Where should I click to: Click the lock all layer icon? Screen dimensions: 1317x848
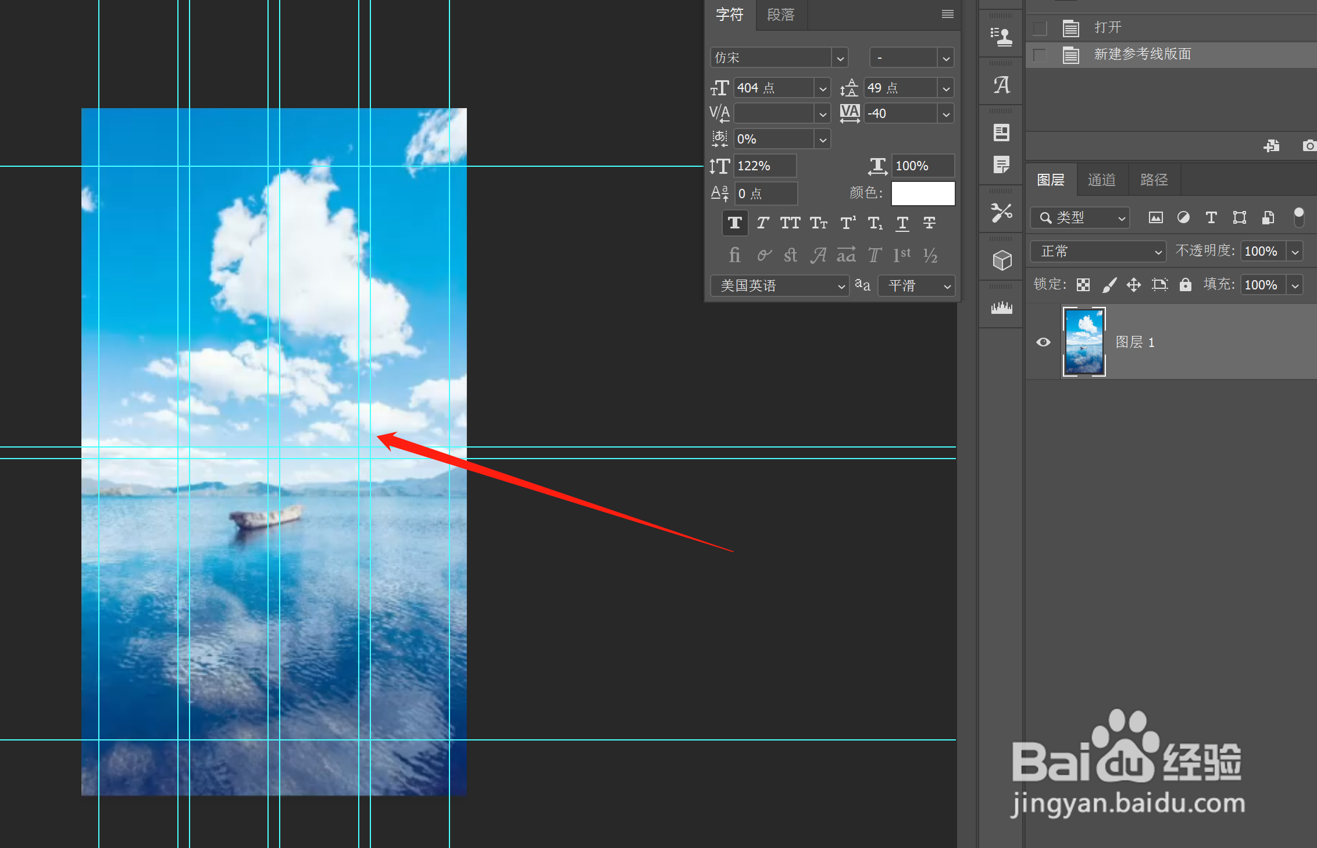pyautogui.click(x=1185, y=284)
